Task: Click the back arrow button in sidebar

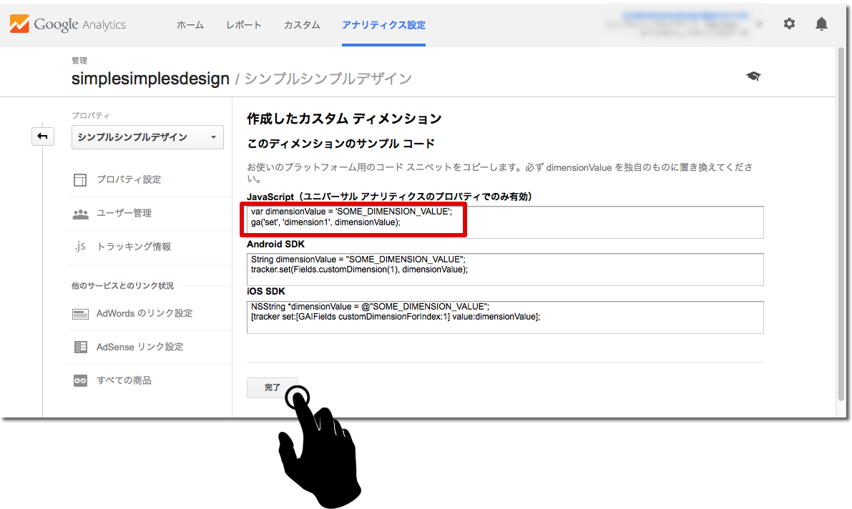Action: (x=43, y=136)
